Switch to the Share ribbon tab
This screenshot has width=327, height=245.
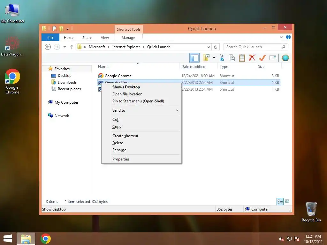87,38
